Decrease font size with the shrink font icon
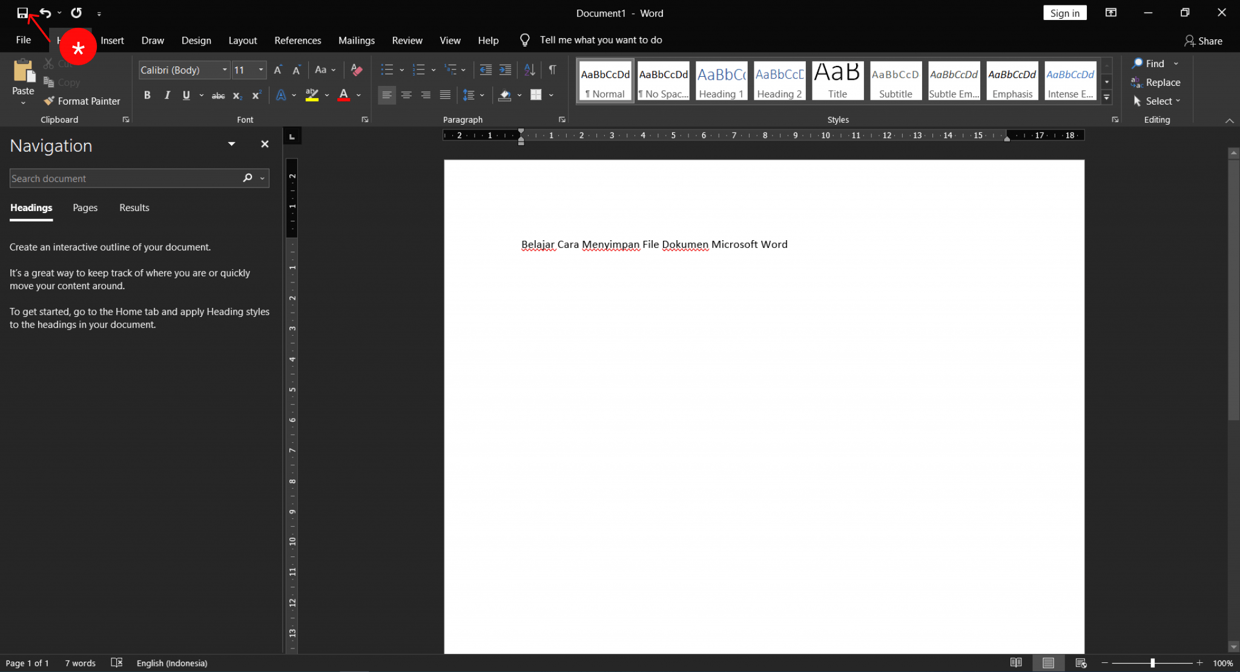Viewport: 1240px width, 672px height. click(297, 70)
